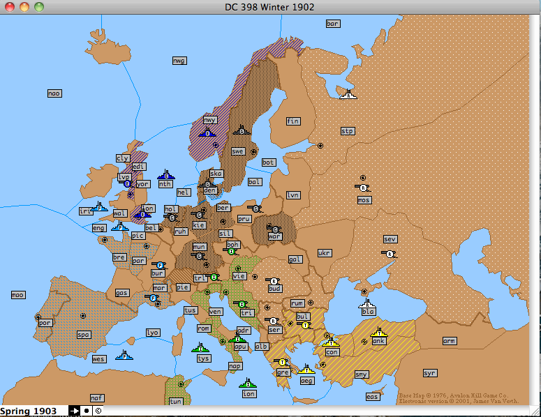Click the 'lyo' Gulf of Lyon label

coord(152,332)
